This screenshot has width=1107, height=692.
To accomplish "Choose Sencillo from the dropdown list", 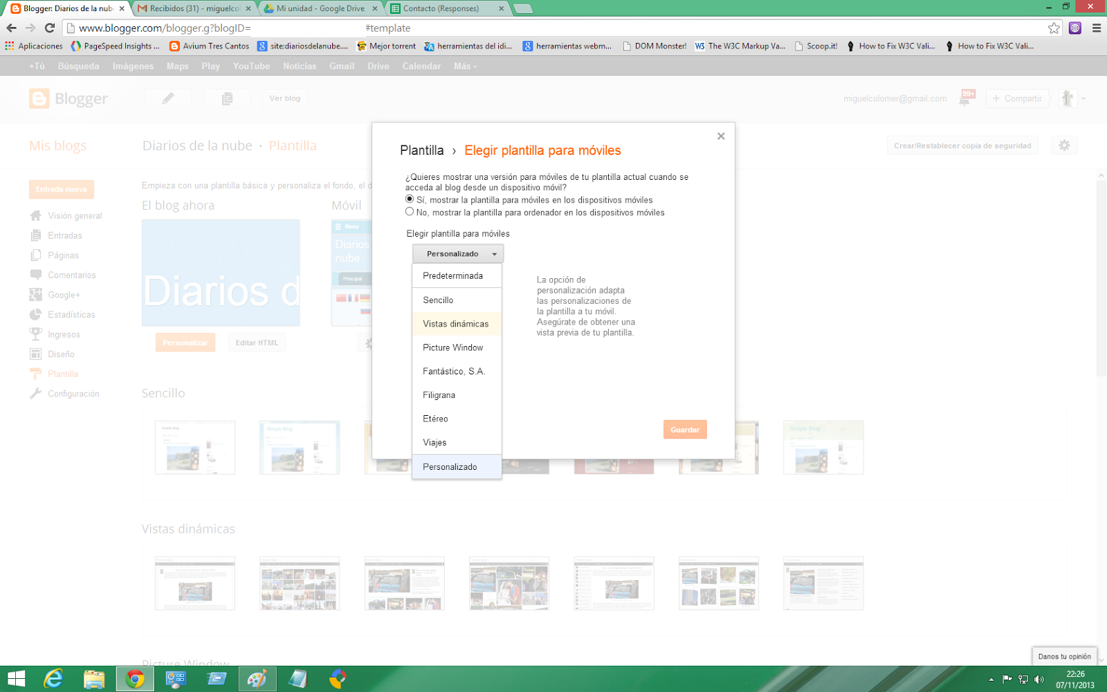I will 457,300.
